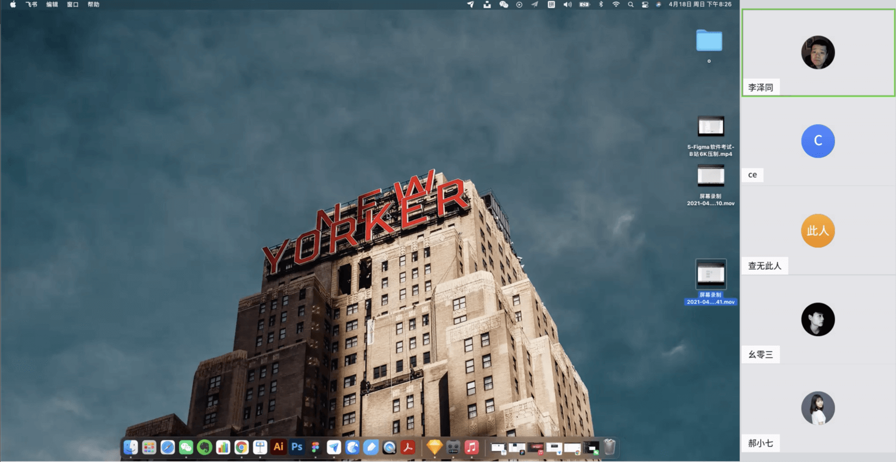The image size is (896, 462).
Task: Open QuickTime Player in the dock
Action: 389,447
